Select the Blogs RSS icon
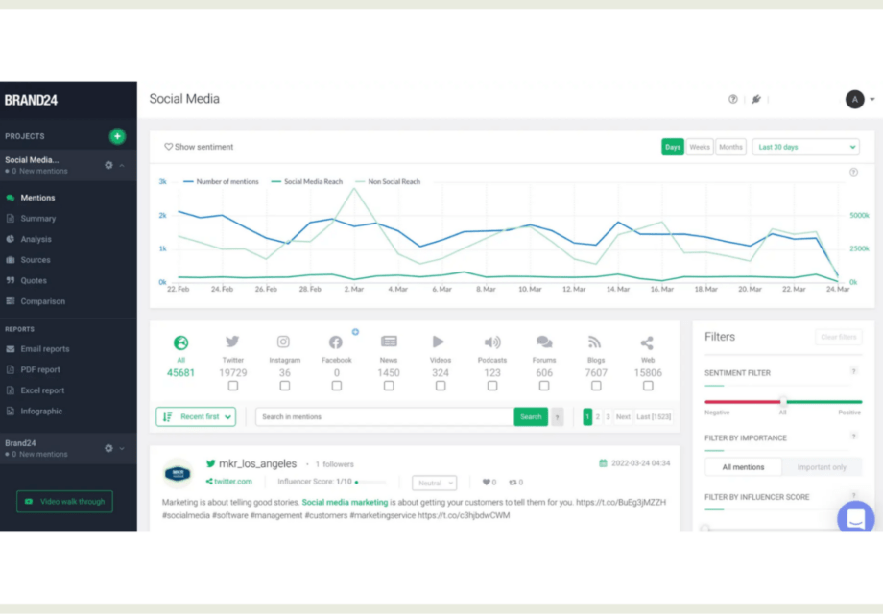The height and width of the screenshot is (614, 883). point(595,342)
